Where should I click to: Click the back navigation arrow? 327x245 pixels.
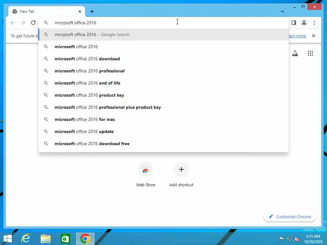click(13, 23)
